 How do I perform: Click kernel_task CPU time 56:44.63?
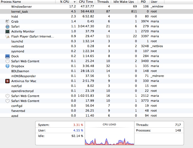click(87, 11)
